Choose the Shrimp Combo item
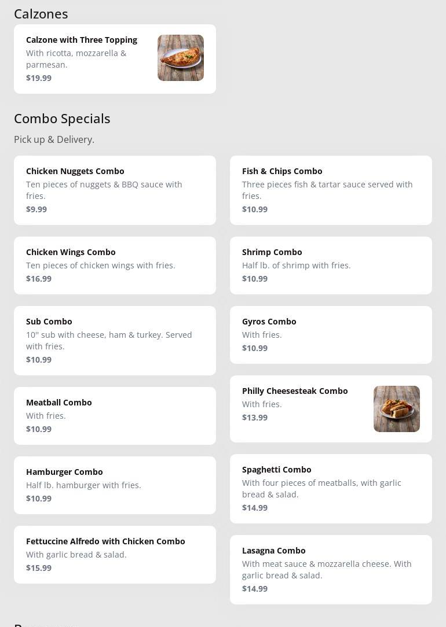Image resolution: width=446 pixels, height=627 pixels. [x=331, y=265]
